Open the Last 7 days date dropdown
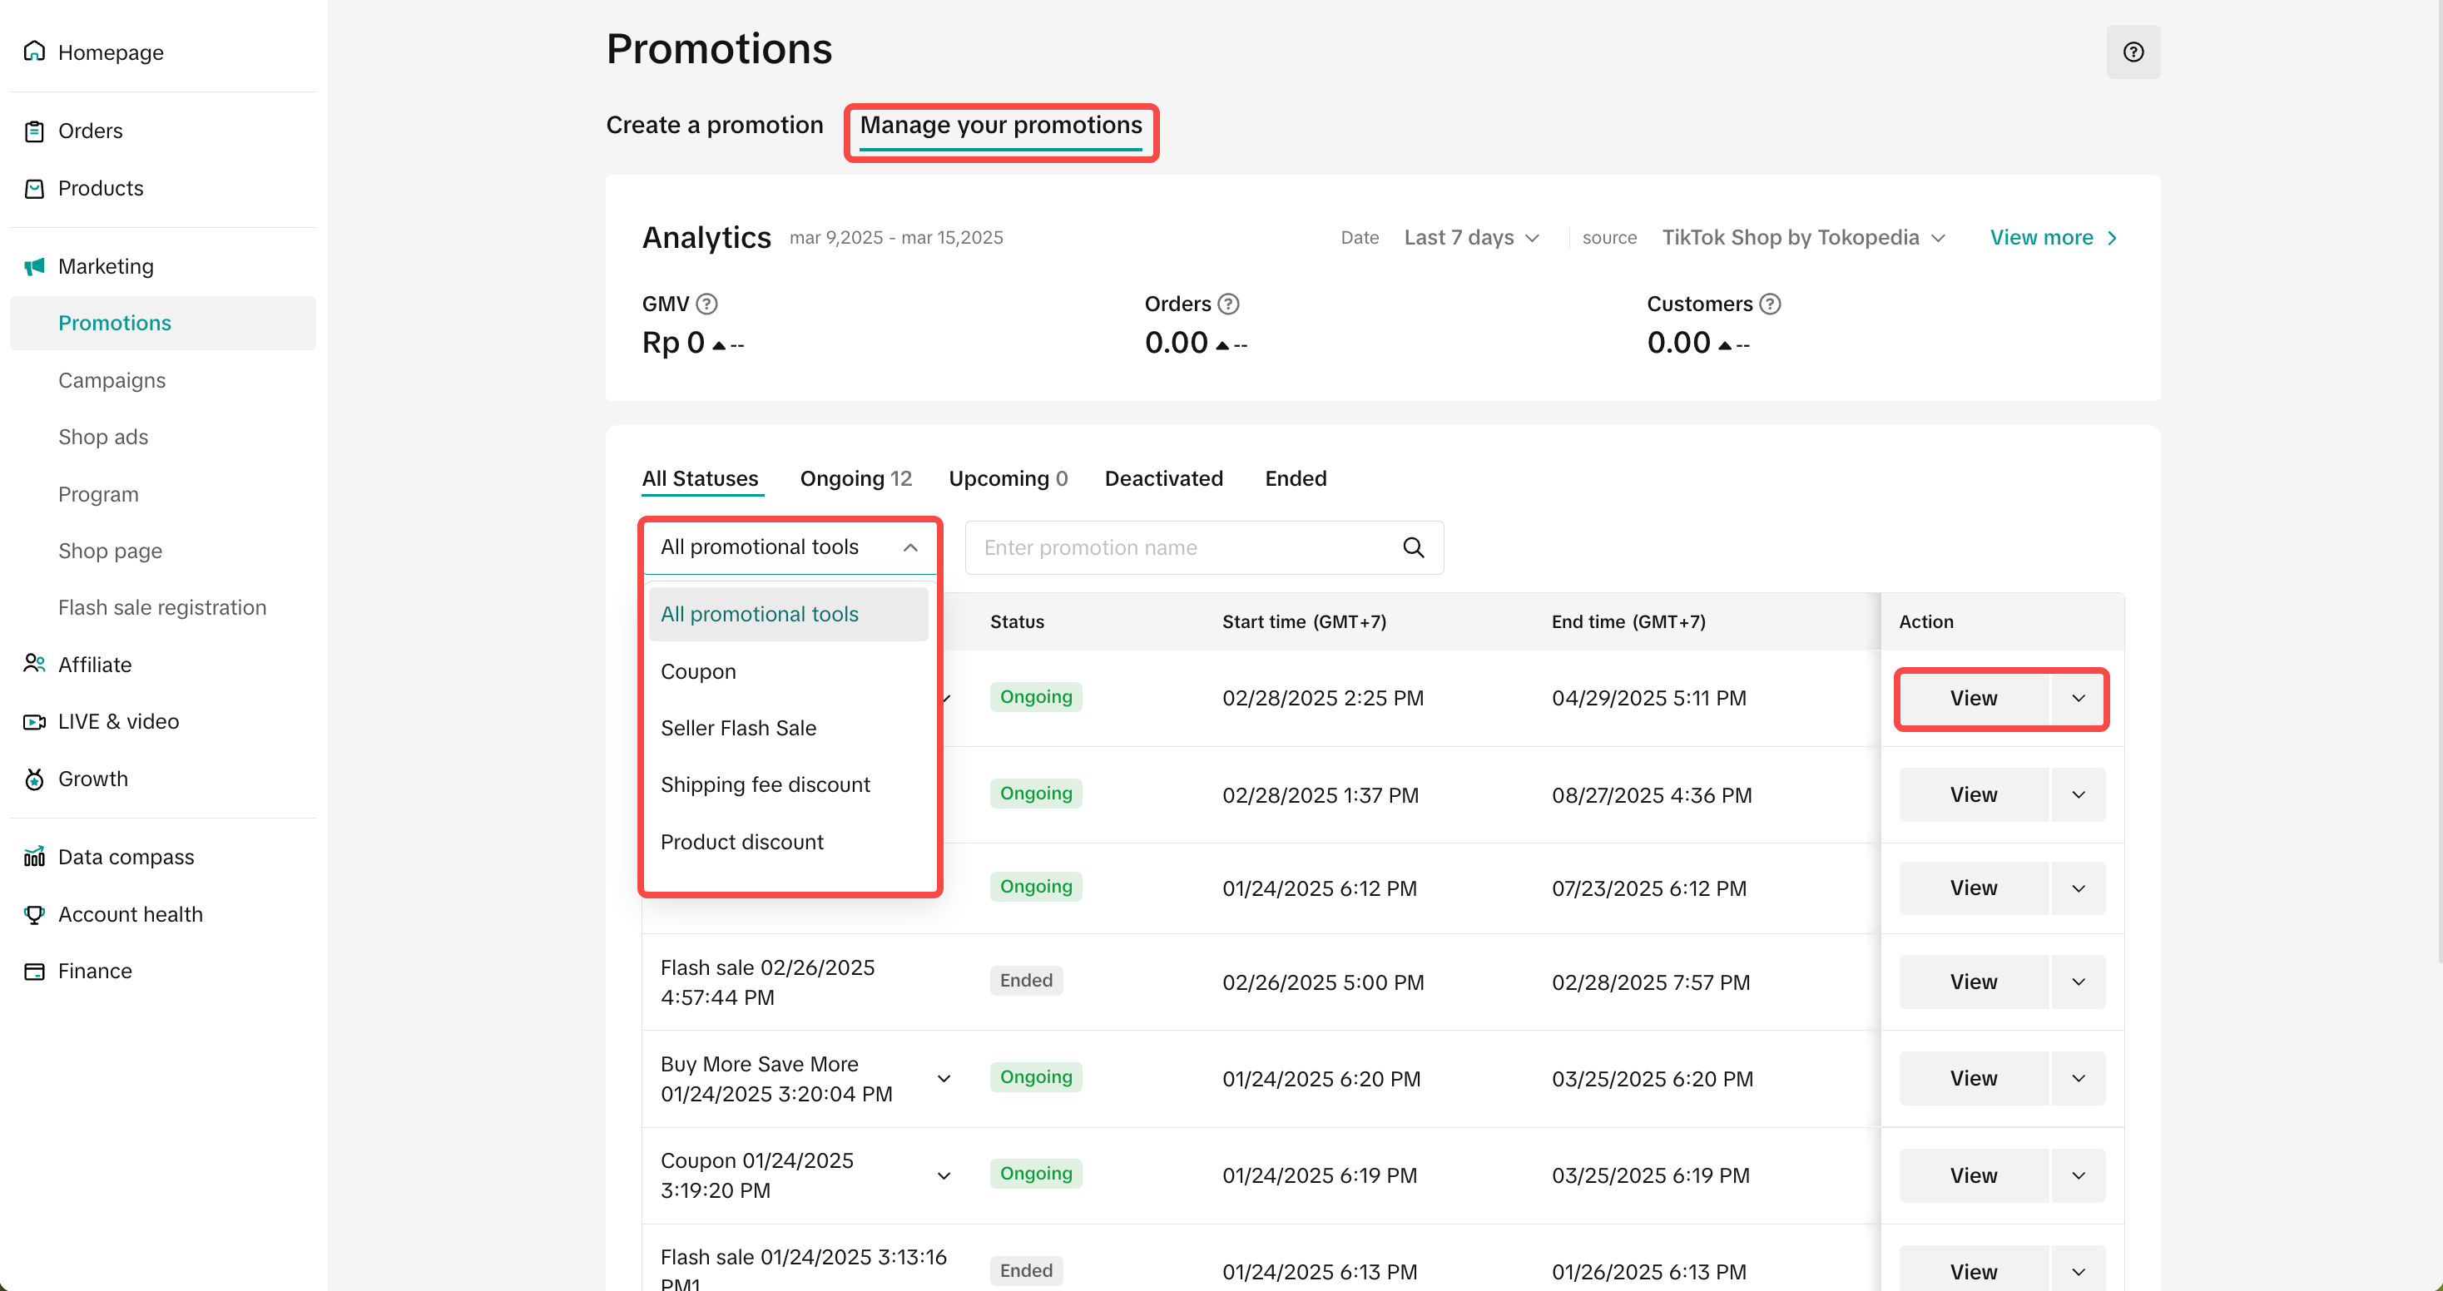The width and height of the screenshot is (2443, 1291). click(1471, 237)
